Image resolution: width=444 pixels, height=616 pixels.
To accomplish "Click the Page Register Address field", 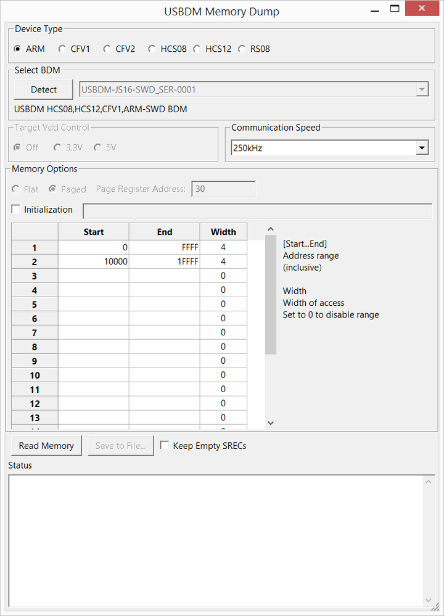I will click(223, 189).
